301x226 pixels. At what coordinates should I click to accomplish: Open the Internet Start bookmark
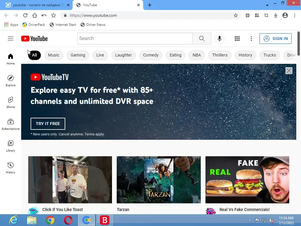click(x=63, y=25)
